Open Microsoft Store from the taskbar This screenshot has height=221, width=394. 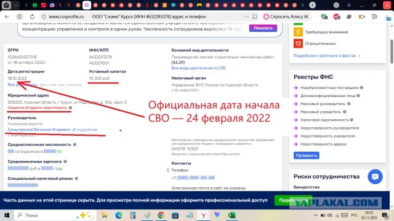click(175, 215)
